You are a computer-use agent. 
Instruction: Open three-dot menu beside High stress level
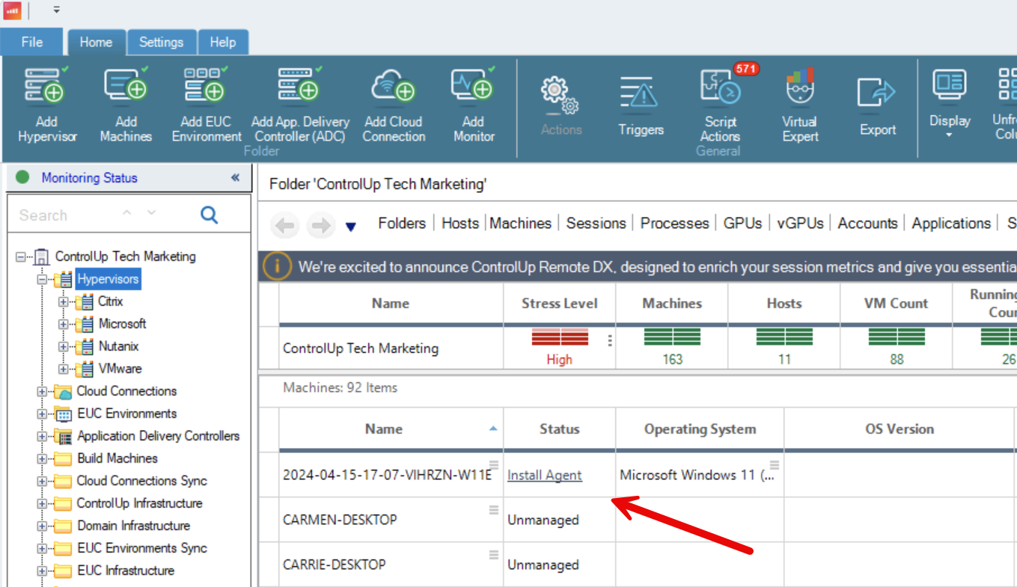[609, 341]
